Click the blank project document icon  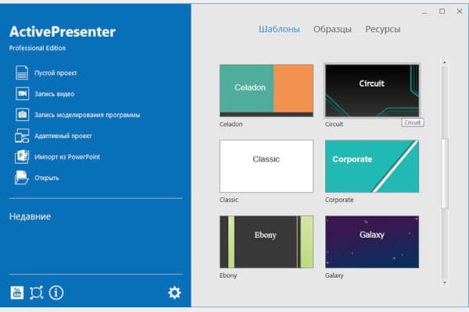(22, 73)
